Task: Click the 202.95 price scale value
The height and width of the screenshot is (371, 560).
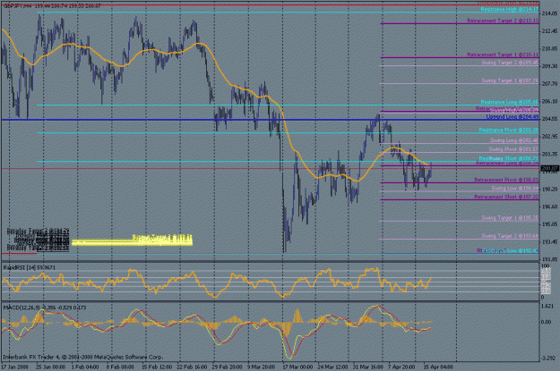Action: (549, 137)
